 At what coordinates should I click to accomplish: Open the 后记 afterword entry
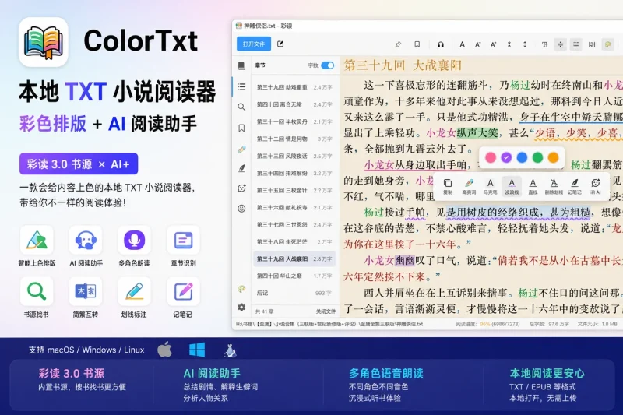pyautogui.click(x=294, y=293)
